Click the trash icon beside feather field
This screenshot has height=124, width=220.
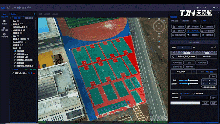point(215,48)
